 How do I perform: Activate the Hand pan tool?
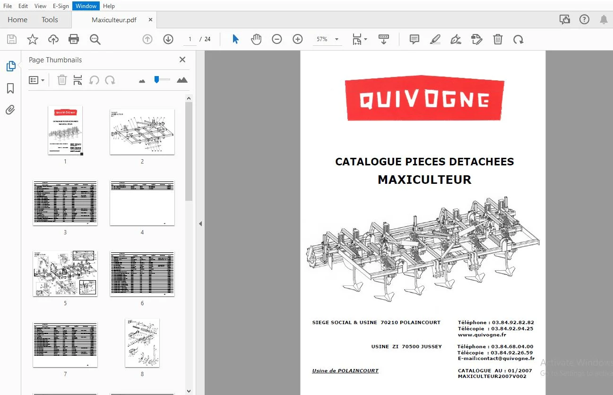(x=256, y=39)
